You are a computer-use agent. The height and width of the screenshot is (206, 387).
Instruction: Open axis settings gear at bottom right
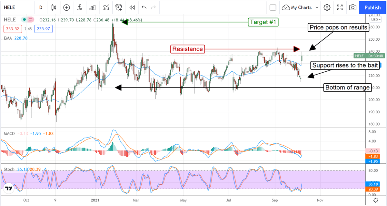[375, 200]
